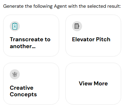Select the gray circle behind the box icon
The width and height of the screenshot is (124, 108).
click(x=15, y=74)
